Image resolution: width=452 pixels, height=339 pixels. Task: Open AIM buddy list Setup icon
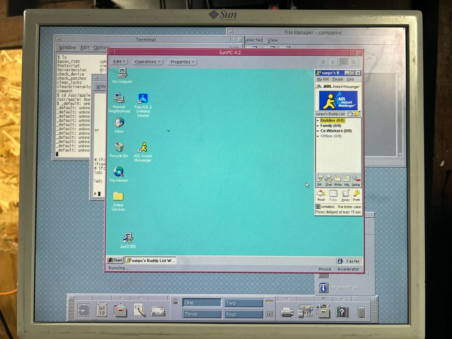coord(356,180)
